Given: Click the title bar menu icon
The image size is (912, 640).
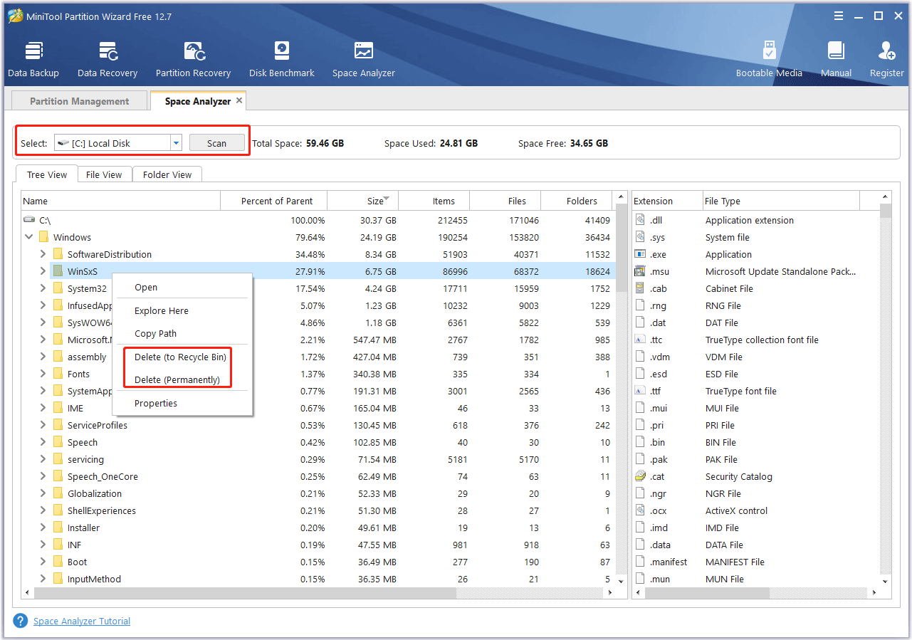Looking at the screenshot, I should coord(839,16).
